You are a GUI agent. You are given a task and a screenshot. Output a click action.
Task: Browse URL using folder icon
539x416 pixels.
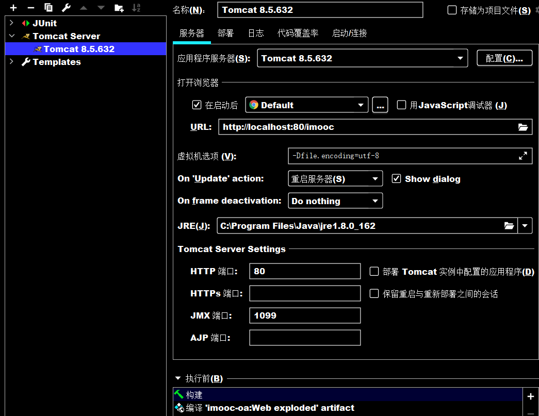coord(523,127)
